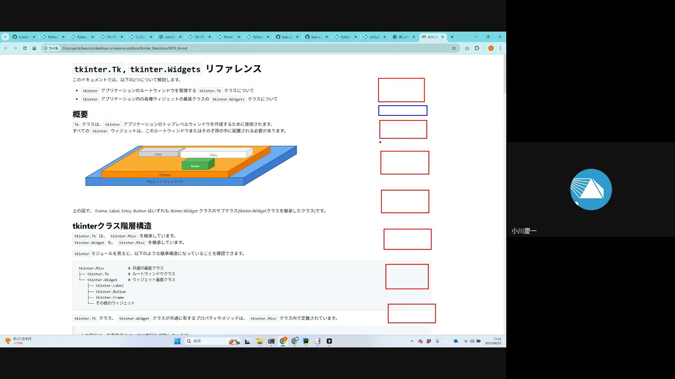Open the Chrome three-dot menu
675x379 pixels.
(500, 48)
